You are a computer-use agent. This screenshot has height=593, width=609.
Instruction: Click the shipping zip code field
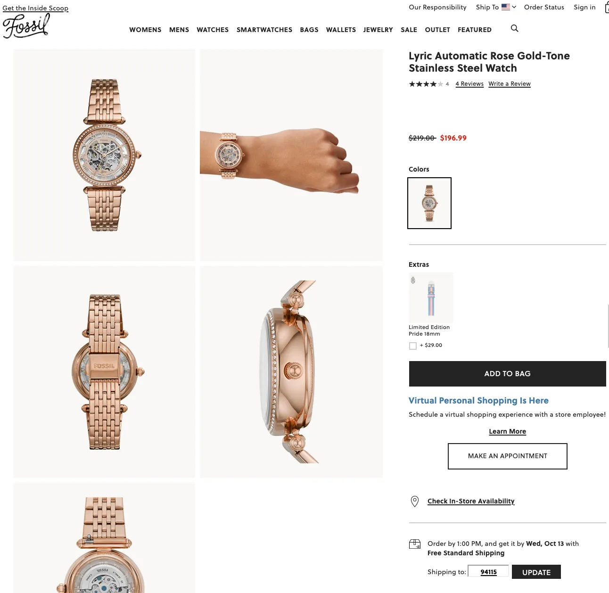[x=488, y=572]
